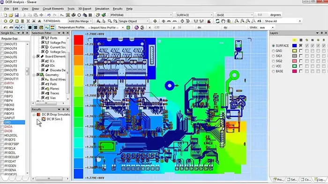Toggle visibility checkbox for SIG2 layer
328x184 pixels.
click(x=301, y=61)
